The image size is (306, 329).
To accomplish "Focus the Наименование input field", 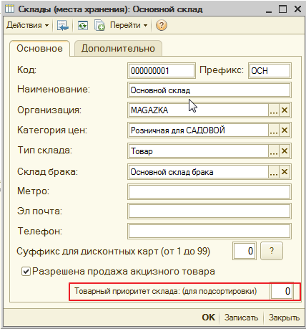I will coord(209,90).
